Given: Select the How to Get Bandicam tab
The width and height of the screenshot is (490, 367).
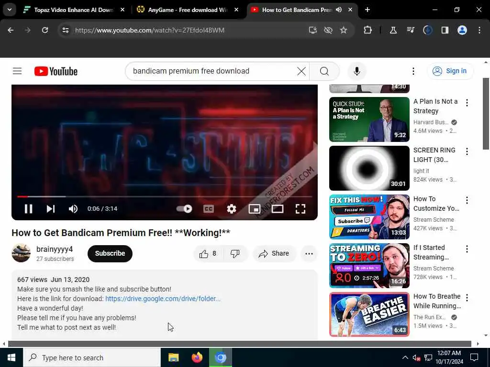Looking at the screenshot, I should [297, 10].
